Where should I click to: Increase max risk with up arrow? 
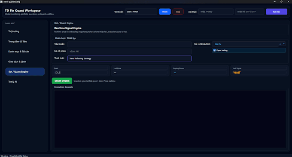coord(280,44)
